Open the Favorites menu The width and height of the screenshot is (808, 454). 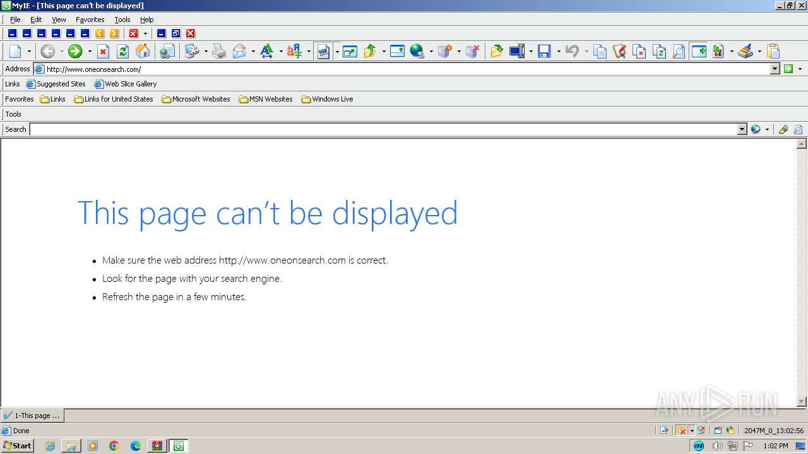(x=90, y=20)
